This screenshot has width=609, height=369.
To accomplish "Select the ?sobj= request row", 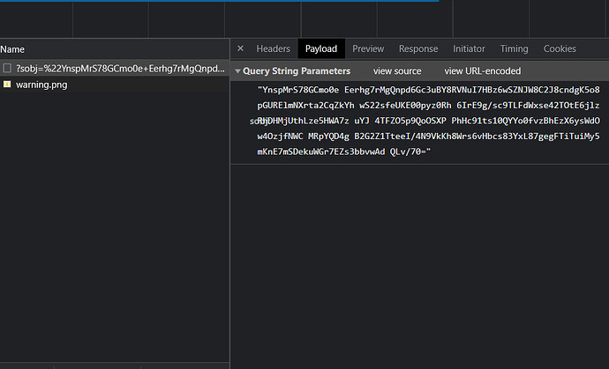I will coord(115,68).
